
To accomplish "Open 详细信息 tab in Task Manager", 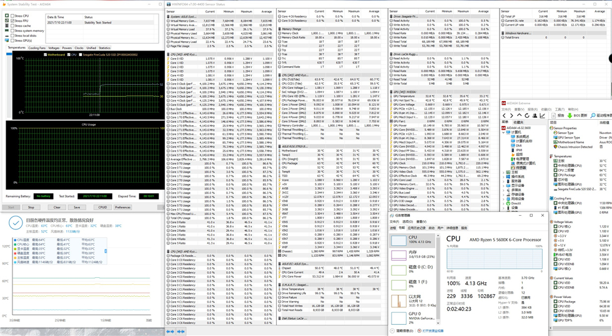I will (x=452, y=228).
